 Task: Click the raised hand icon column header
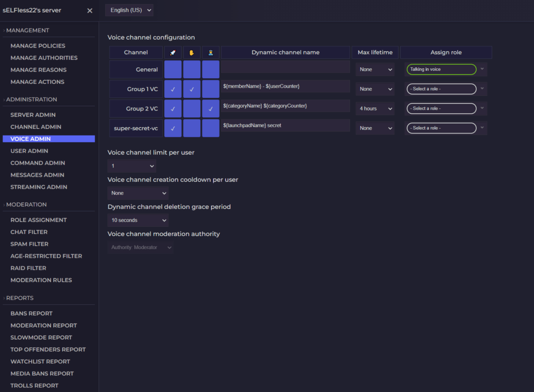192,52
